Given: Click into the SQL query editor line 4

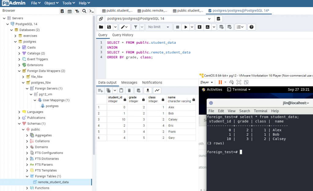Looking at the screenshot, I should point(130,57).
